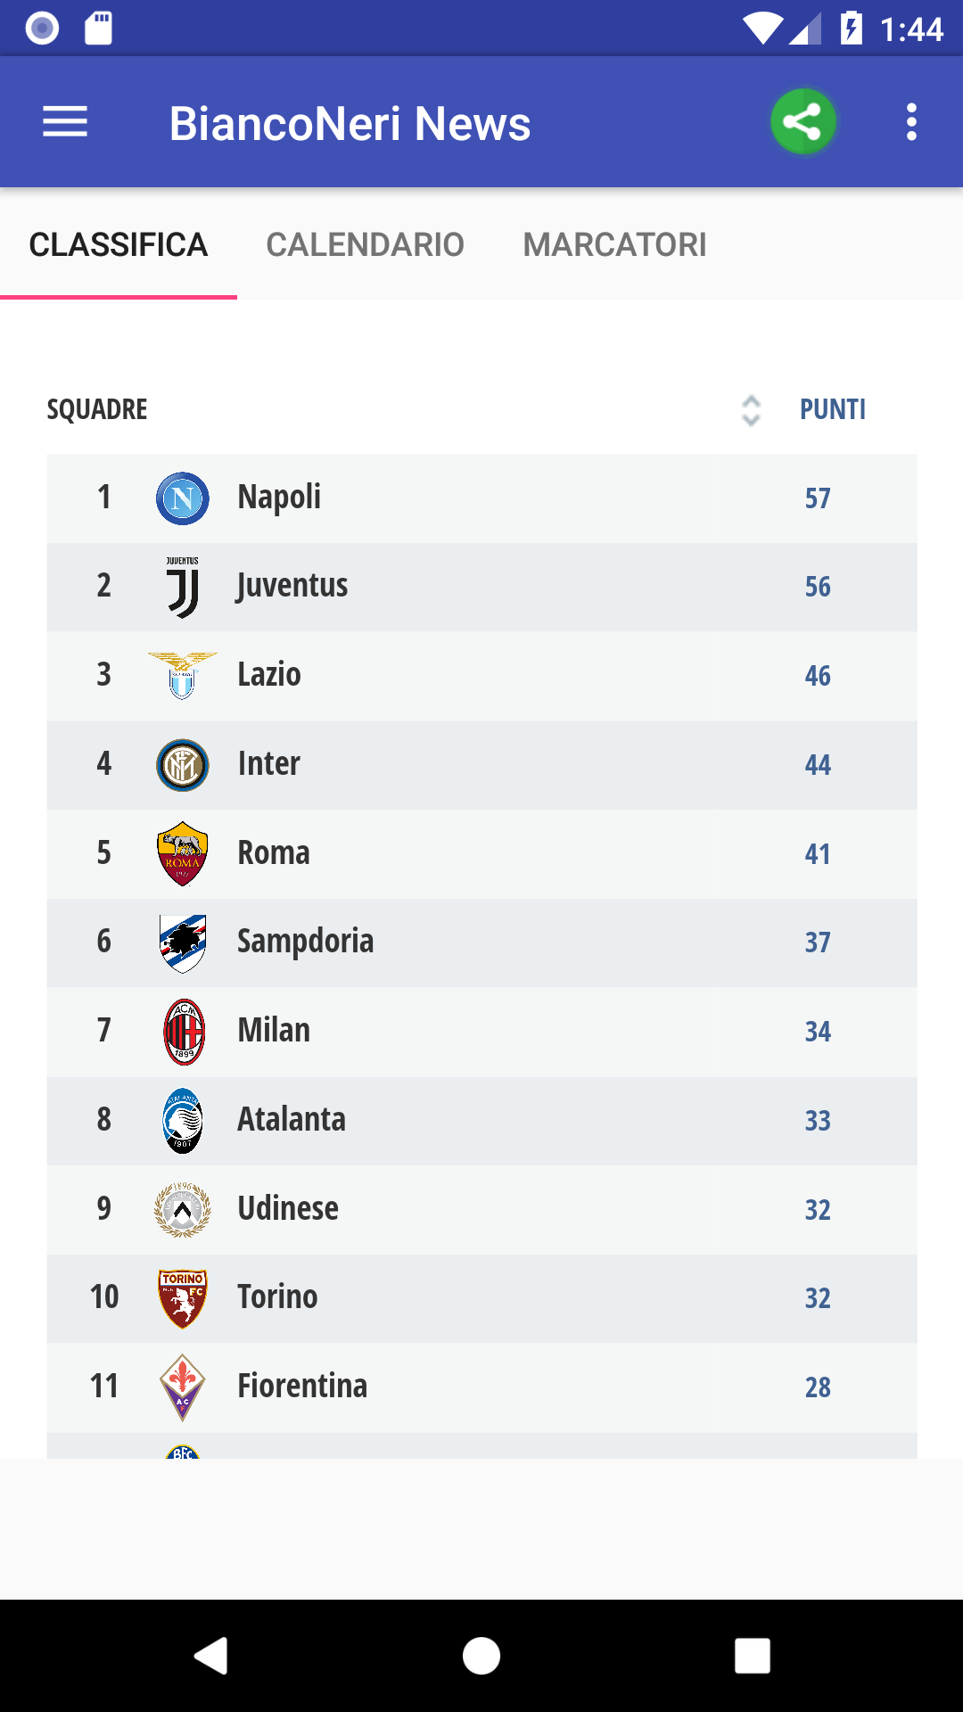Open the Fiorentina team name

click(302, 1387)
